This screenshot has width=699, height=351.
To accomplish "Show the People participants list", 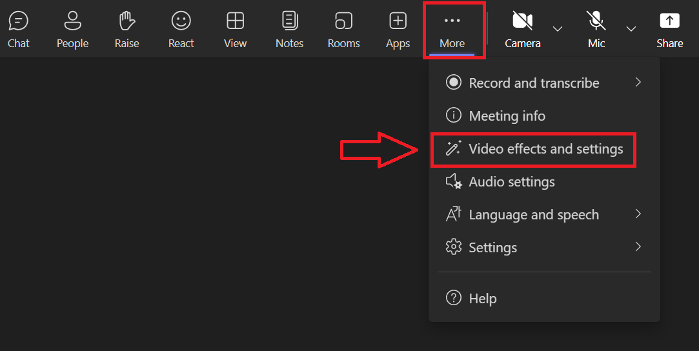I will pyautogui.click(x=72, y=30).
